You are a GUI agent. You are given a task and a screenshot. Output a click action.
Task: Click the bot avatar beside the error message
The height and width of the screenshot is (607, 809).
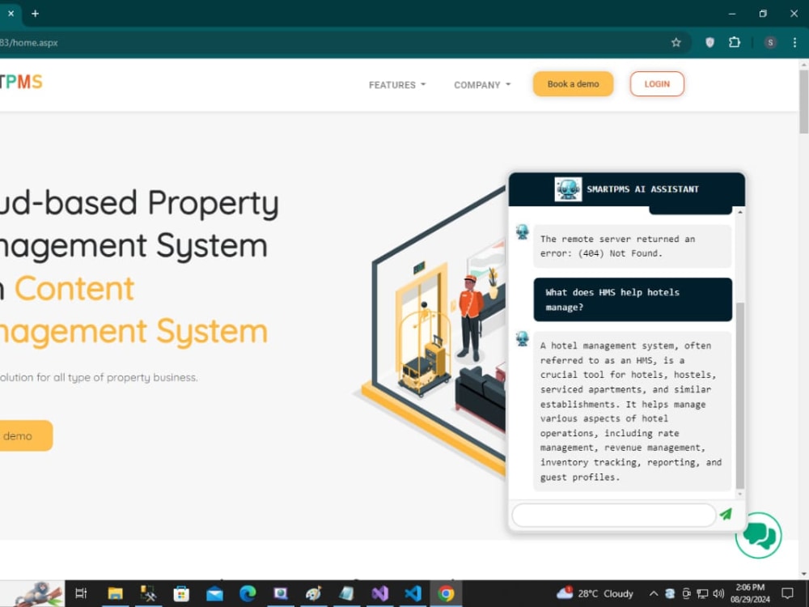pyautogui.click(x=522, y=231)
